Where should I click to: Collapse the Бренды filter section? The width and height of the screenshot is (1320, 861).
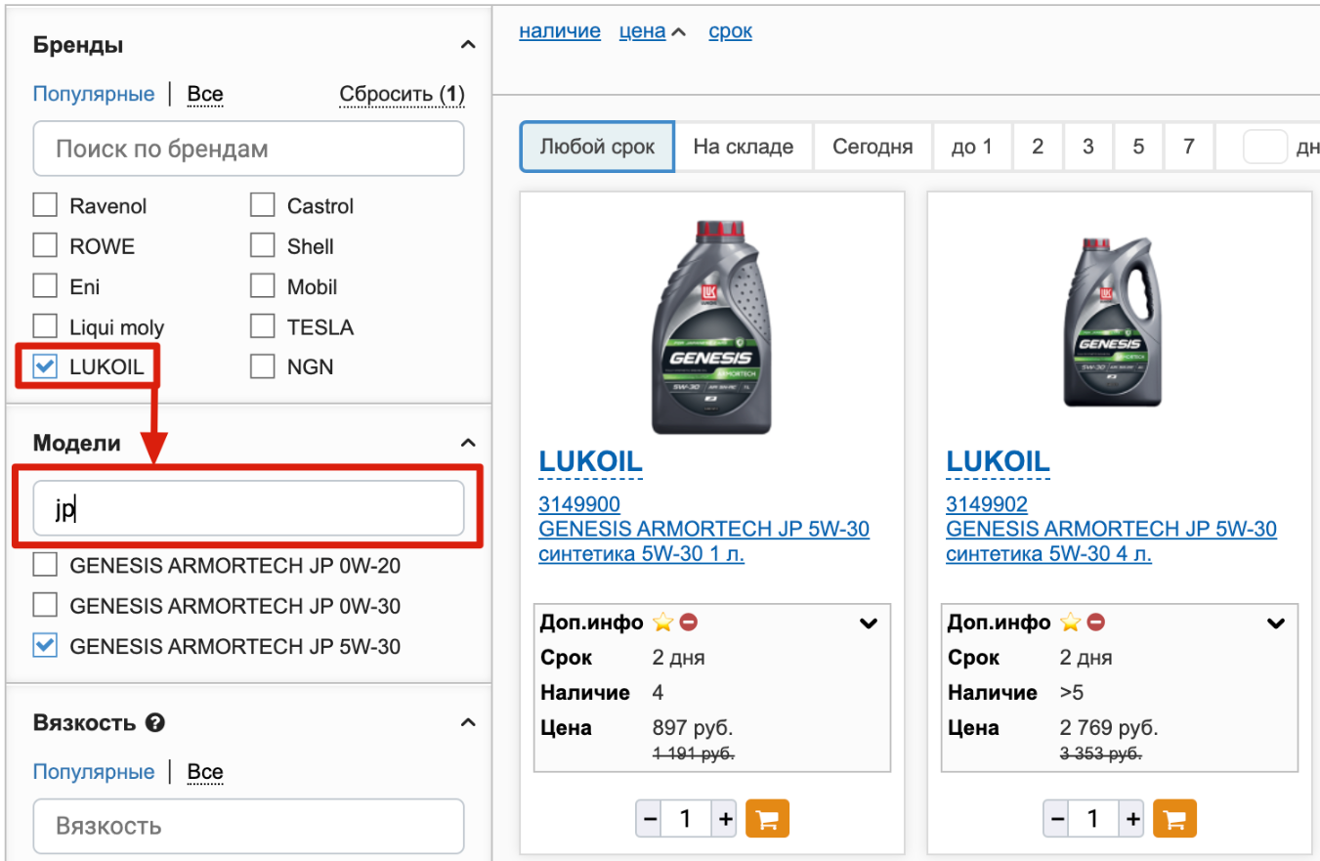pos(468,45)
